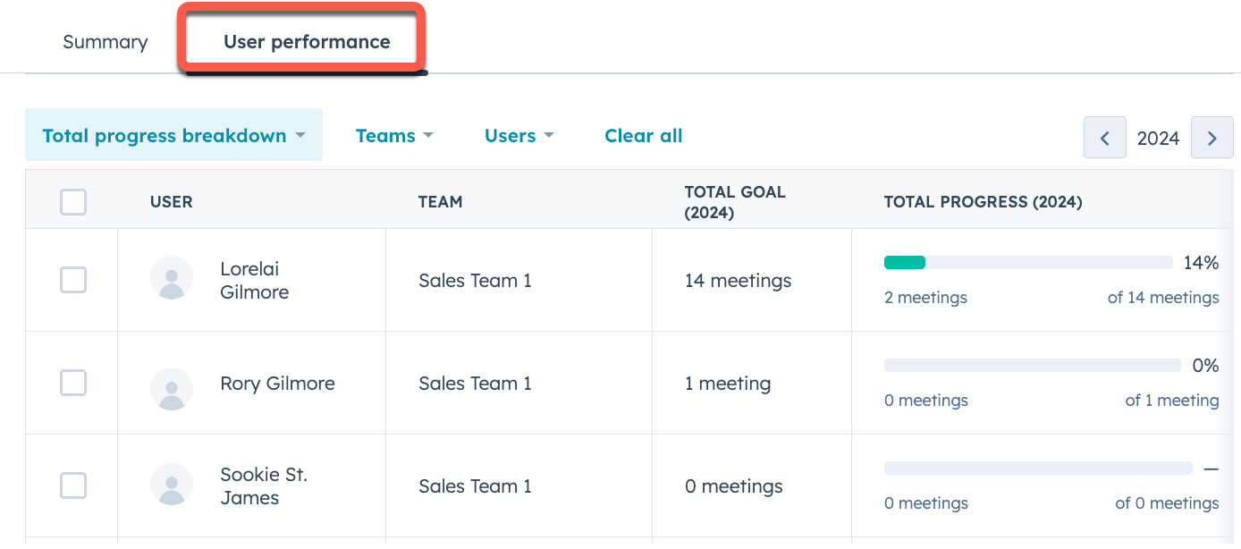Click the 0 meetings goal cell in Sookie's row
Viewport: 1241px width, 549px height.
pyautogui.click(x=733, y=486)
